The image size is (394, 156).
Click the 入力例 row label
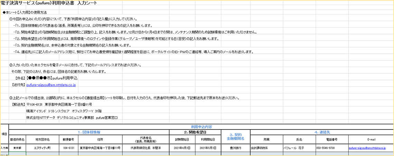click(4, 148)
